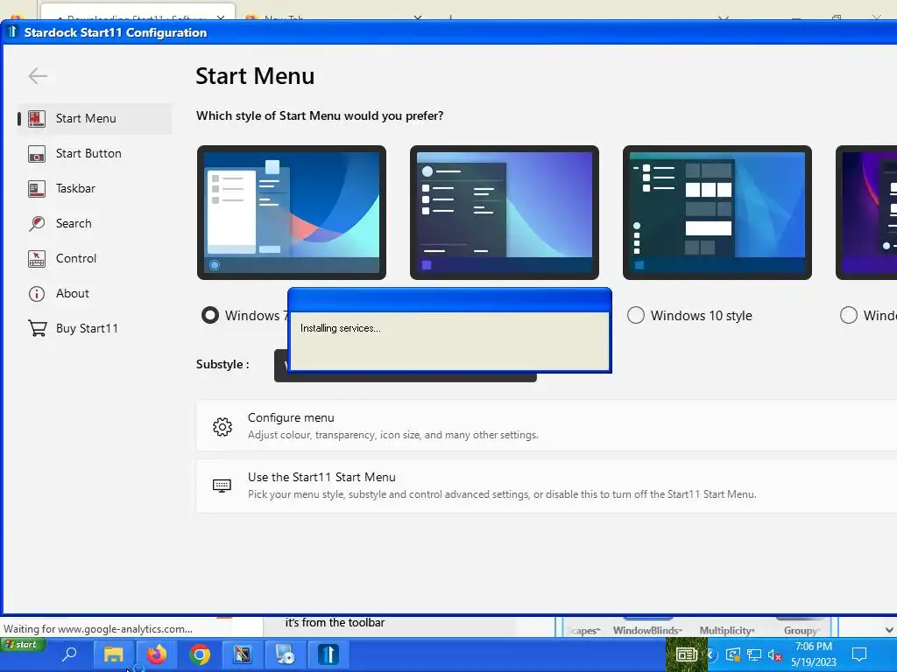Open the notification center icon

(859, 654)
